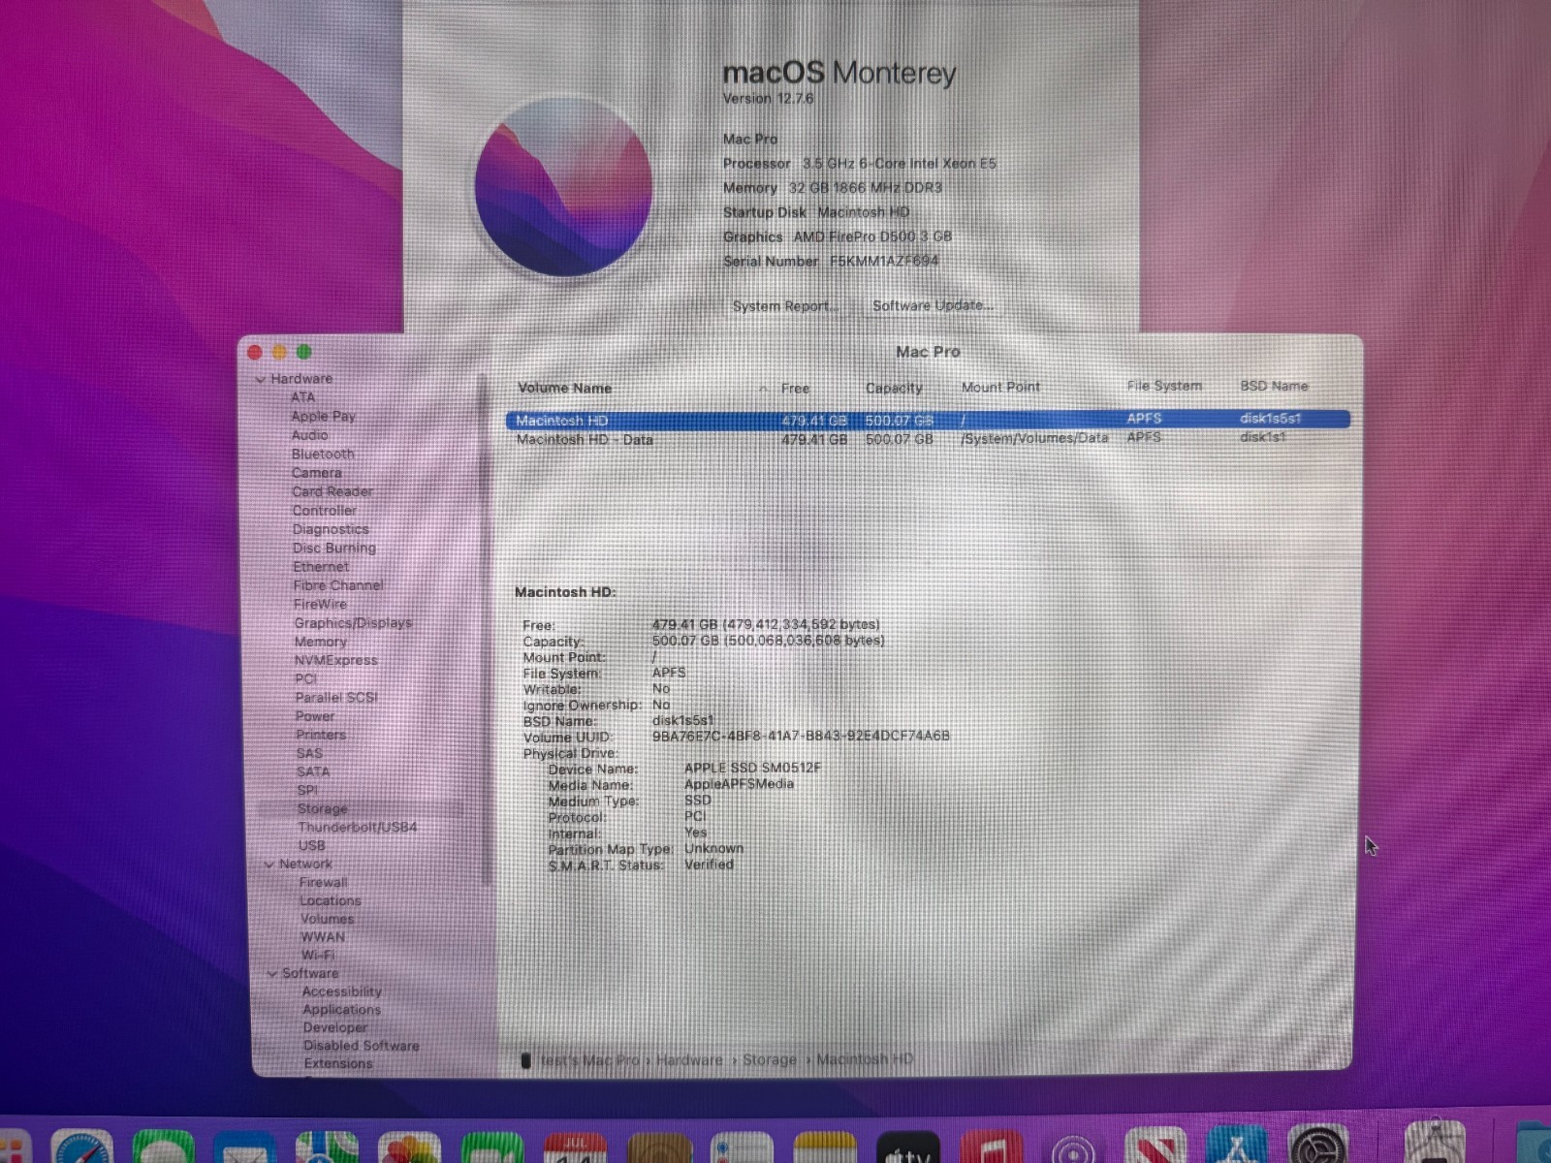Select Locations under Network
1551x1163 pixels.
331,900
